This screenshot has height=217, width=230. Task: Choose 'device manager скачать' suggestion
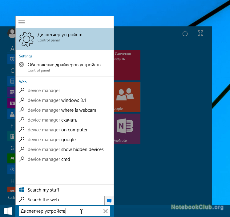point(65,120)
